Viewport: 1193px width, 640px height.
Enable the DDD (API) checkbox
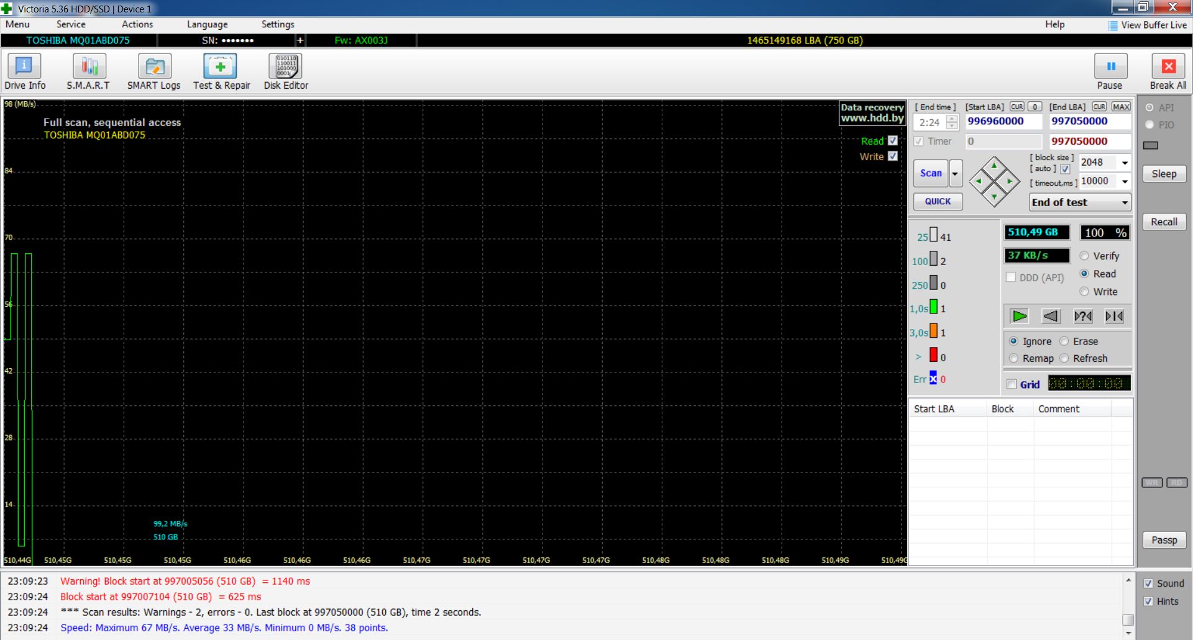click(x=1011, y=277)
